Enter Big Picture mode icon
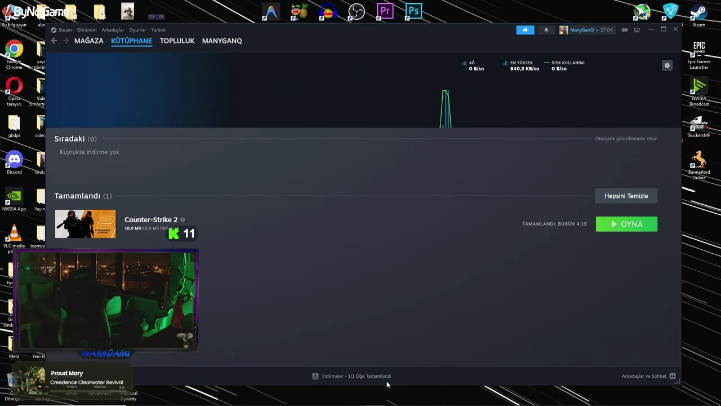Screen dimensions: 721x406 [x=637, y=30]
